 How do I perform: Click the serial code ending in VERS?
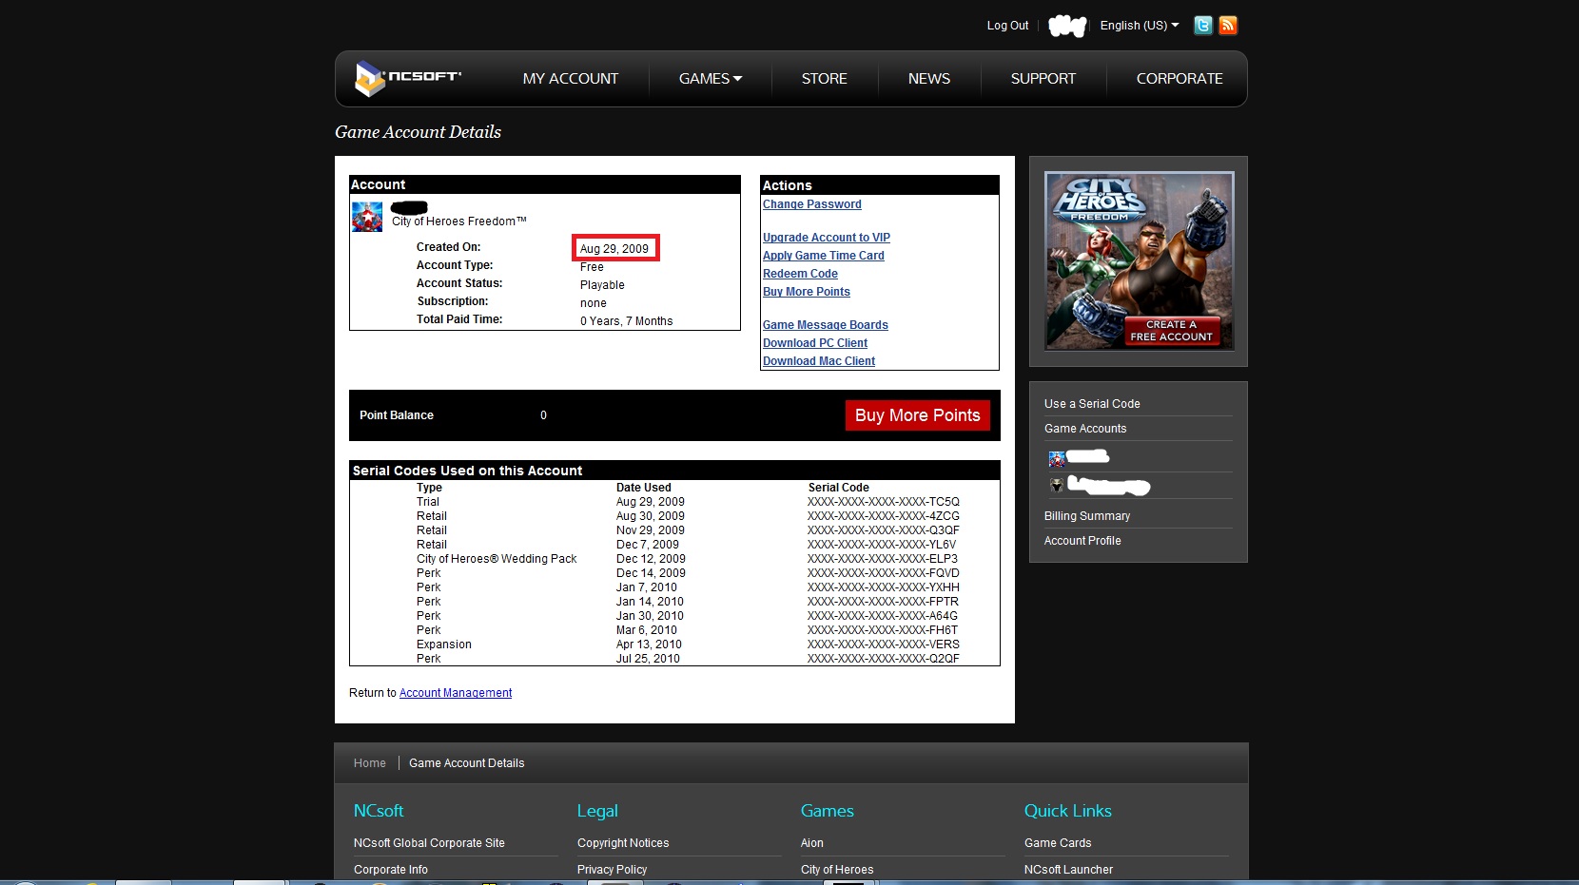884,645
